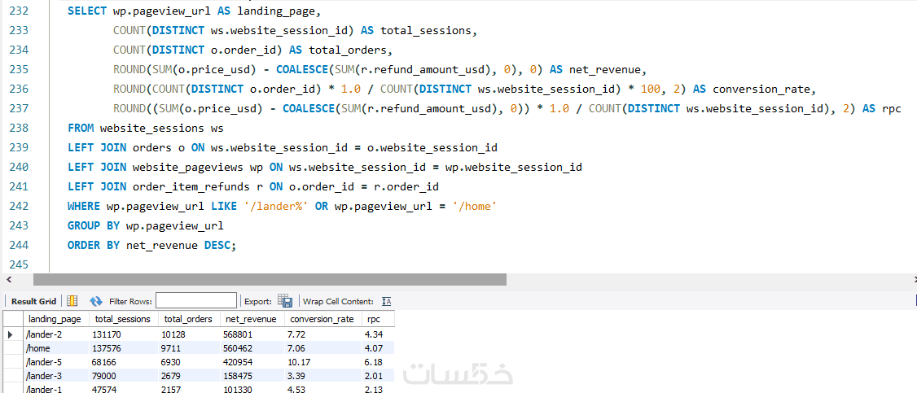This screenshot has height=393, width=917.
Task: Export recordset using the save grid icon
Action: click(285, 301)
